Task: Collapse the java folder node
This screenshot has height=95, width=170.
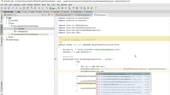Action: pos(7,23)
